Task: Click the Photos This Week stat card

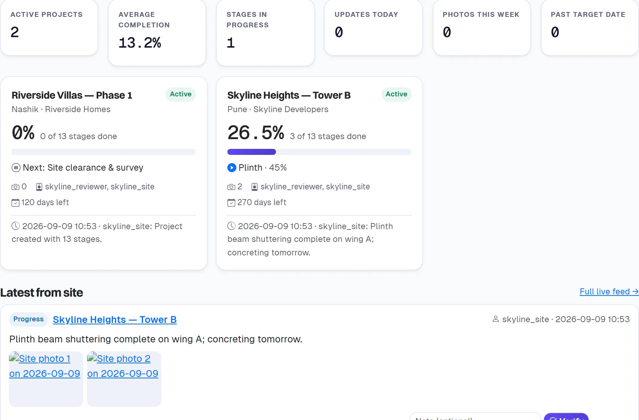Action: pos(482,28)
